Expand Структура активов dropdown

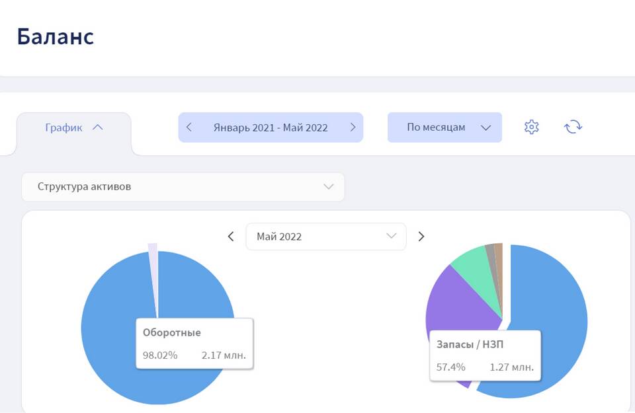point(183,187)
